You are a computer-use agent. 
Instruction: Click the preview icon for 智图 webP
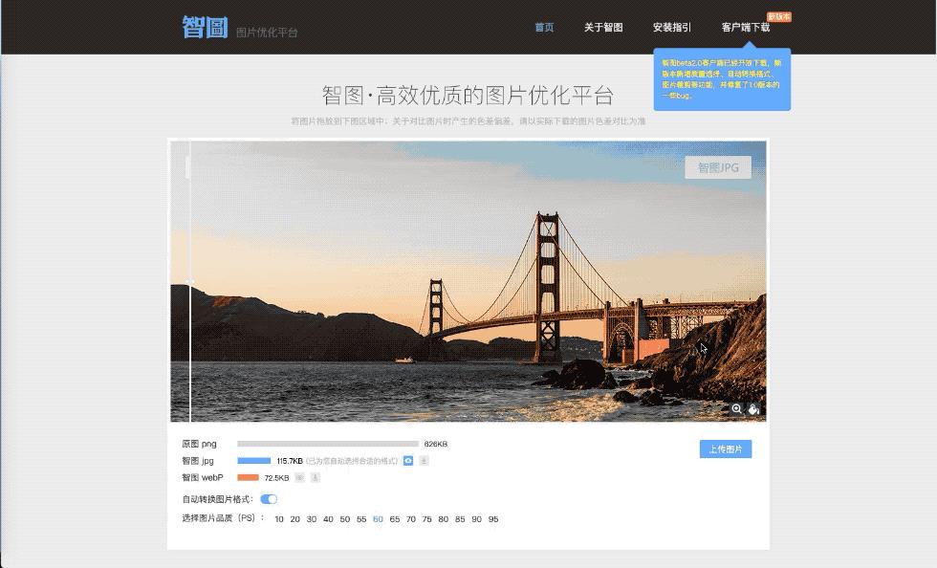[x=300, y=477]
